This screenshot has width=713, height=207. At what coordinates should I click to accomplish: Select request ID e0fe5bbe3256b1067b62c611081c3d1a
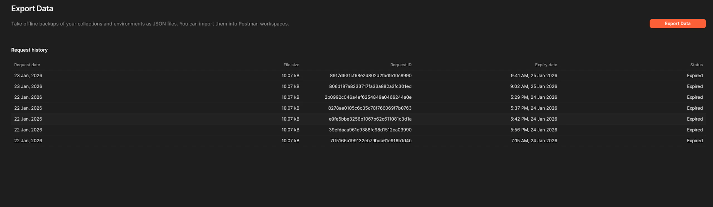coord(370,119)
